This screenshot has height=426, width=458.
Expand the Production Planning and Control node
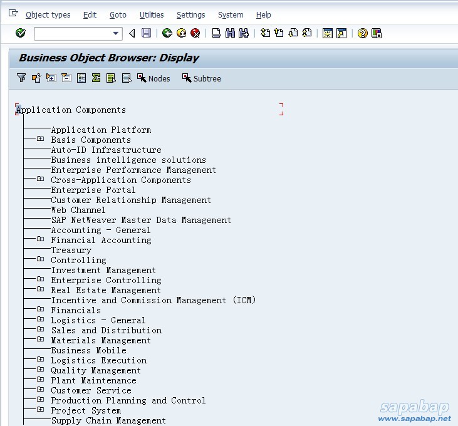(40, 399)
